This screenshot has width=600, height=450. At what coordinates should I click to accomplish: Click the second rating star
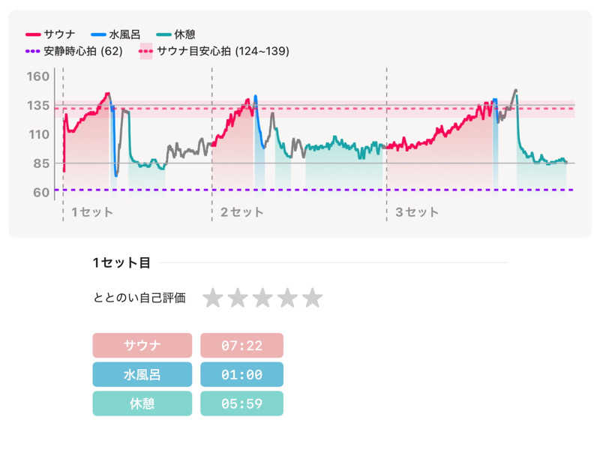coord(238,298)
